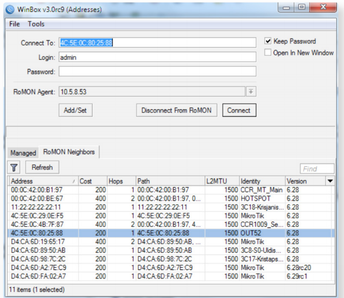
Task: Click the filter funnel icon
Action: click(x=14, y=167)
